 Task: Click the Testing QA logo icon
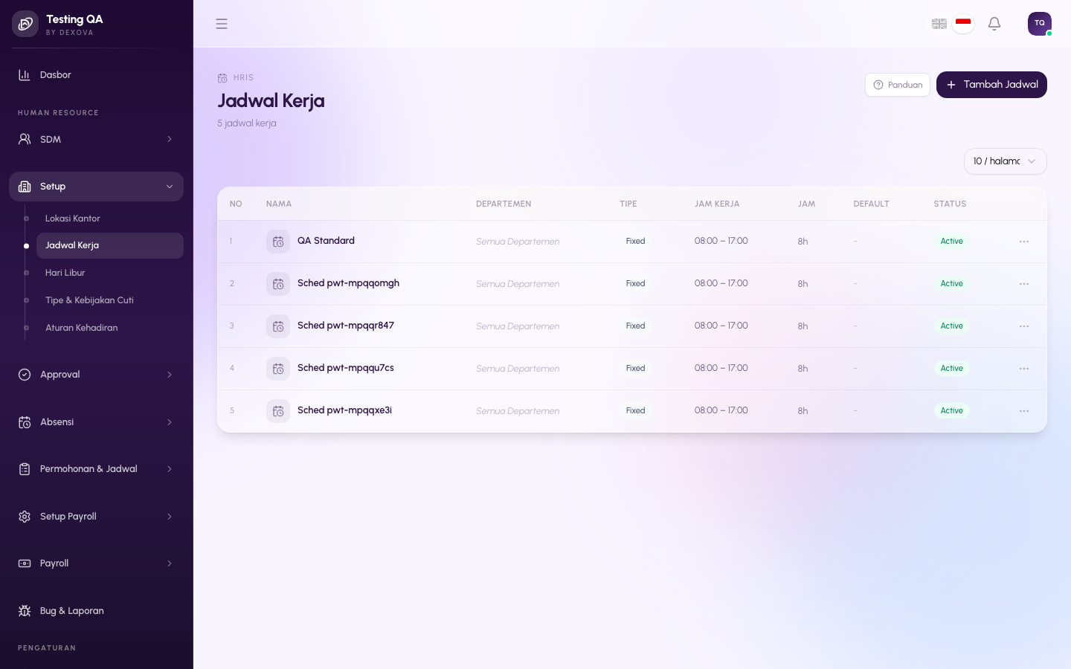(x=25, y=24)
